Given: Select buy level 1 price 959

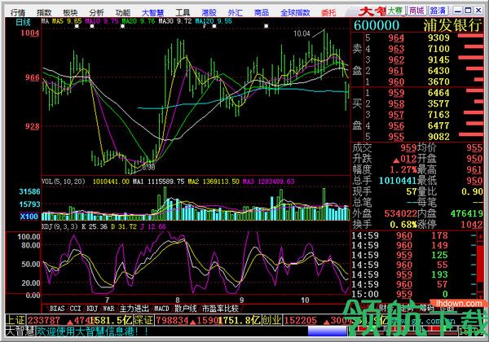Looking at the screenshot, I should (396, 93).
